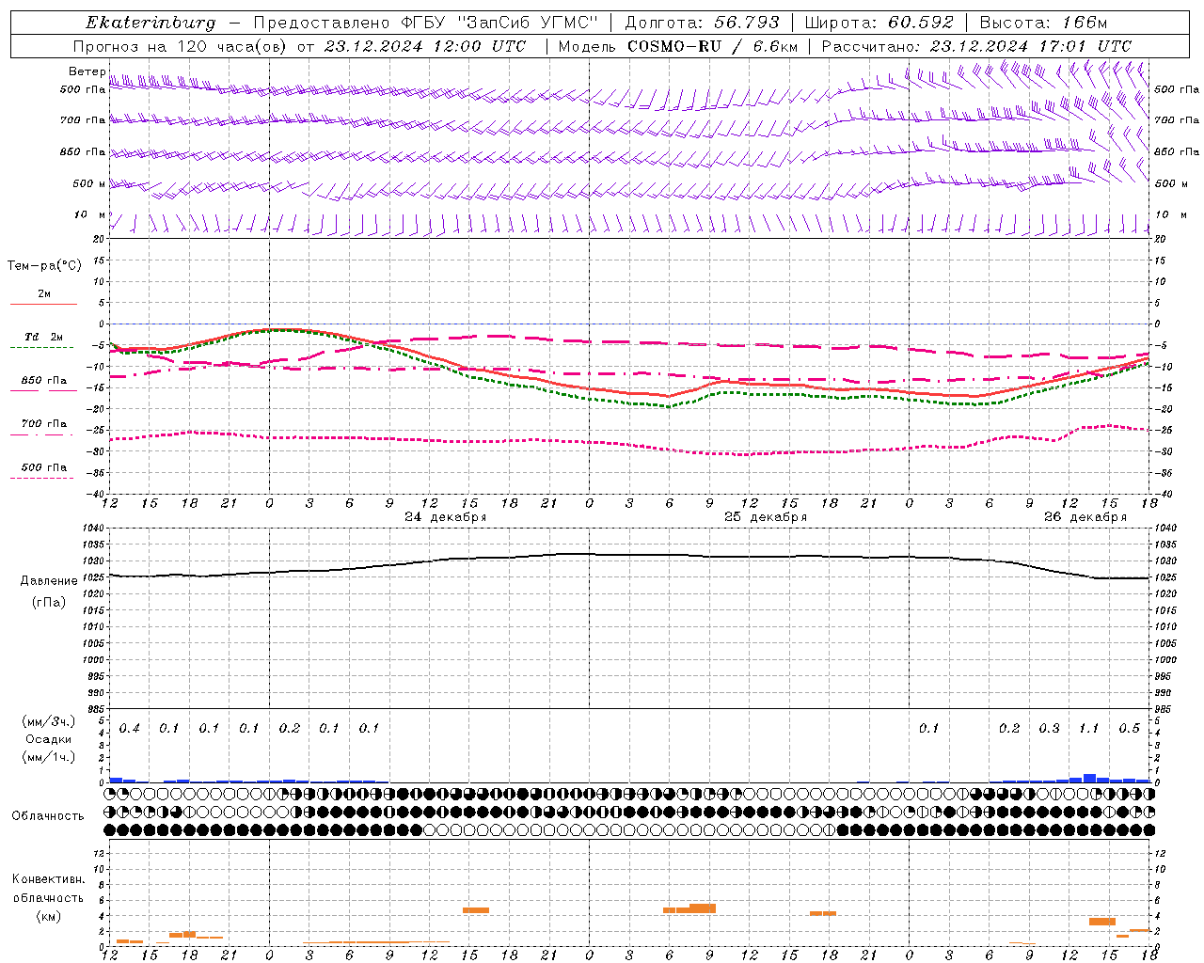This screenshot has width=1204, height=963.
Task: Click the solid line sample under '2м' legend
Action: point(44,305)
